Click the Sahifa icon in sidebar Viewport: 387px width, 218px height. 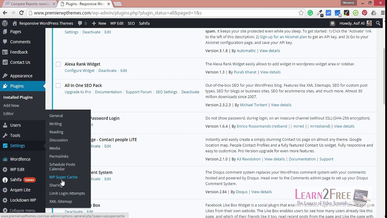click(x=5, y=180)
